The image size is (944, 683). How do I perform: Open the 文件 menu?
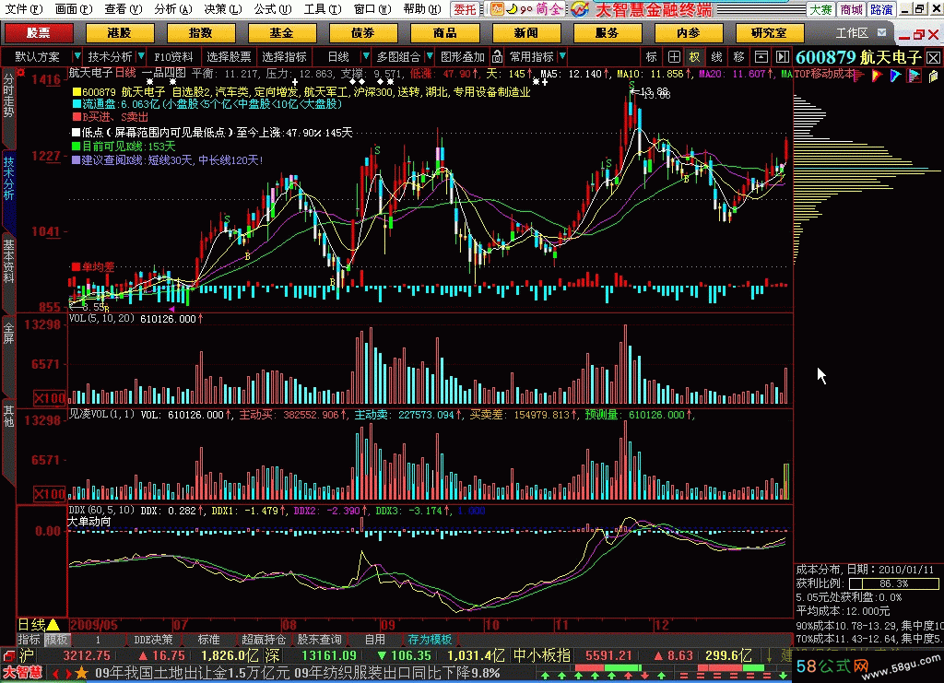(24, 9)
